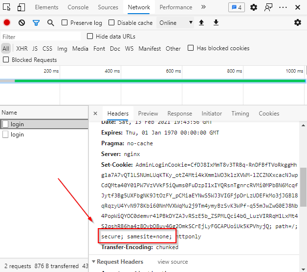The image size is (307, 272).
Task: Click the Transfer-Encoding: chunked line
Action: tap(140, 247)
